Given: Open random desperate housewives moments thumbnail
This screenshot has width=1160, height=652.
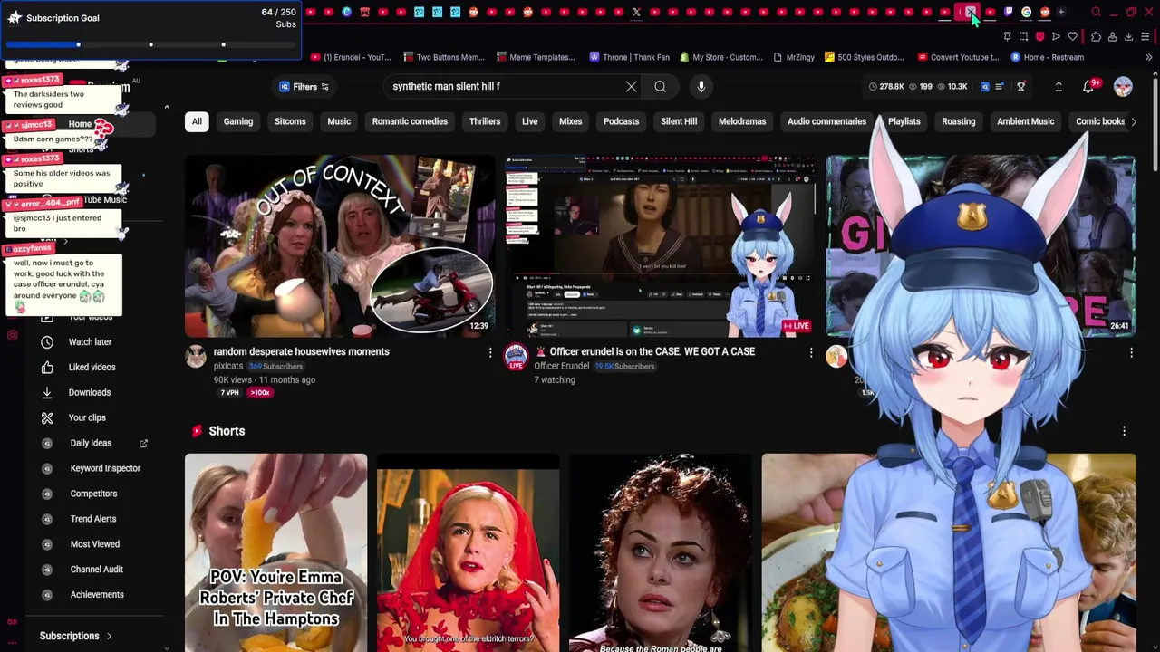Looking at the screenshot, I should (340, 246).
